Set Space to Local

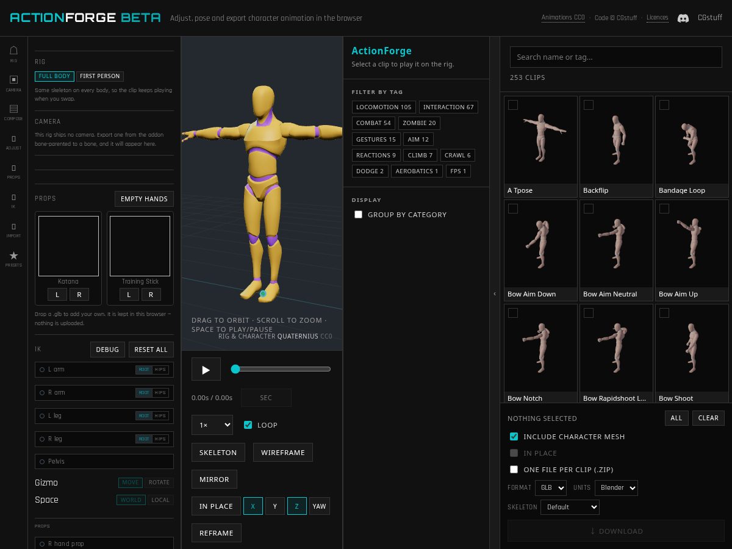coord(160,500)
